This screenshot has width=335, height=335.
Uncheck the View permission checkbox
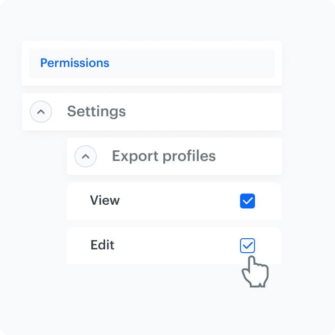coord(248,201)
